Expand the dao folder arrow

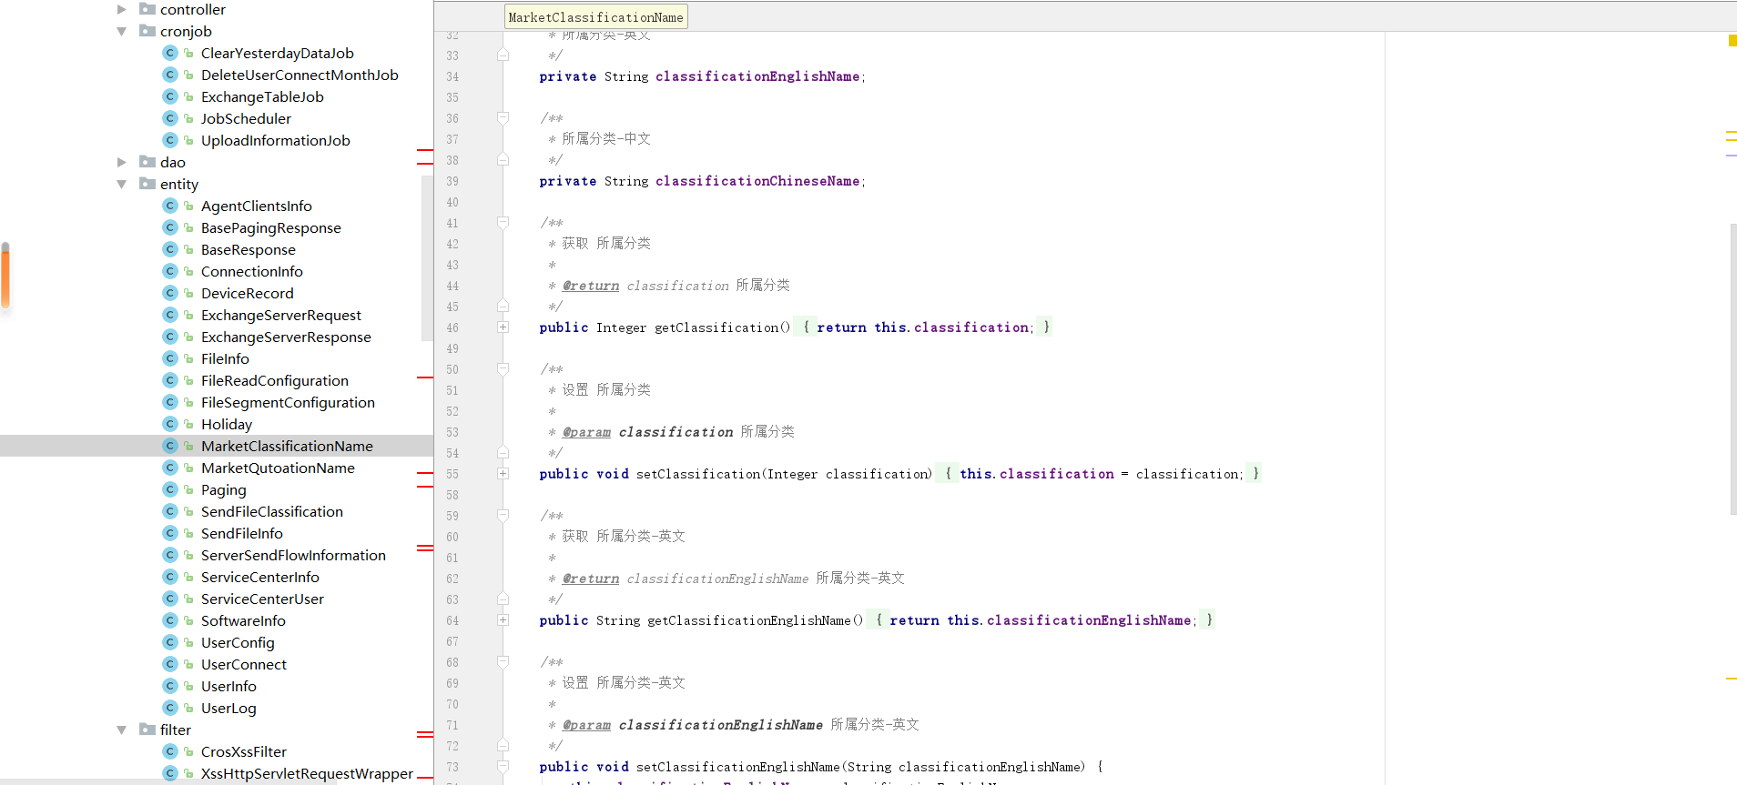click(x=121, y=162)
